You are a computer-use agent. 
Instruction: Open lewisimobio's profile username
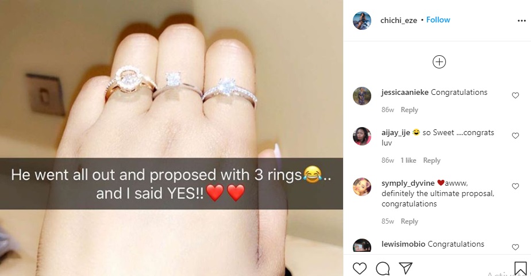click(x=403, y=244)
